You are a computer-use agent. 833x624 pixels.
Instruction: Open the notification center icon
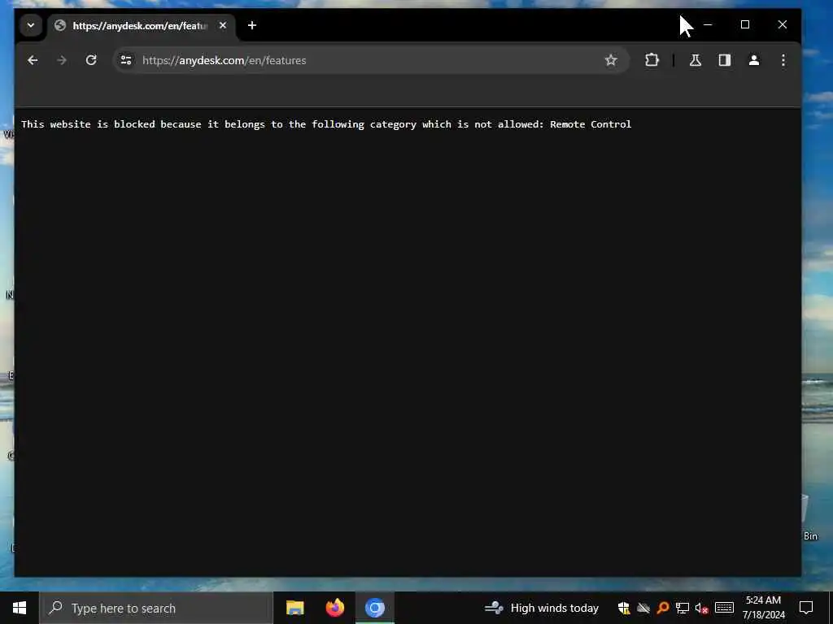[806, 608]
